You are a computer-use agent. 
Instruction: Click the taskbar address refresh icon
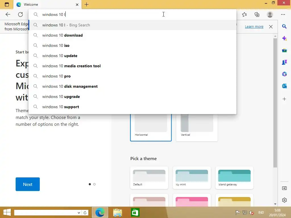point(85,213)
